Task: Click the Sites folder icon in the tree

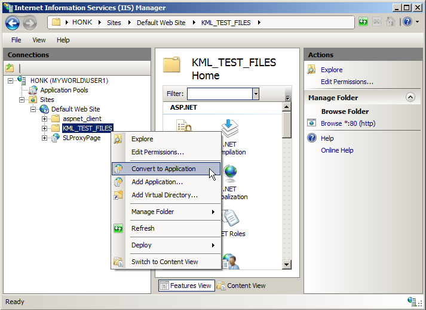Action: 33,100
